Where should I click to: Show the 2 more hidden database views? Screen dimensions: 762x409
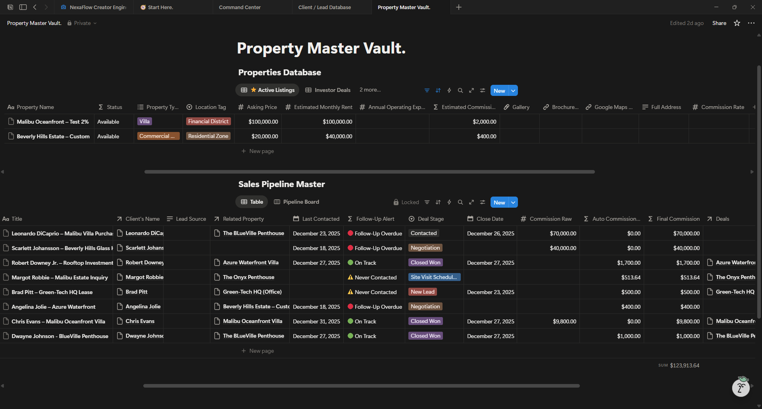click(x=369, y=90)
